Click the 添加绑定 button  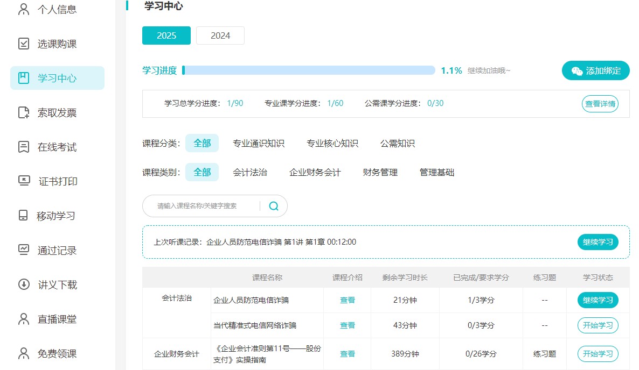point(595,70)
